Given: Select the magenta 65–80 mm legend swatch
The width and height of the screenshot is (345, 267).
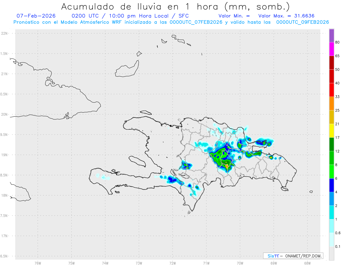Looking at the screenshot, I should coord(331,49).
